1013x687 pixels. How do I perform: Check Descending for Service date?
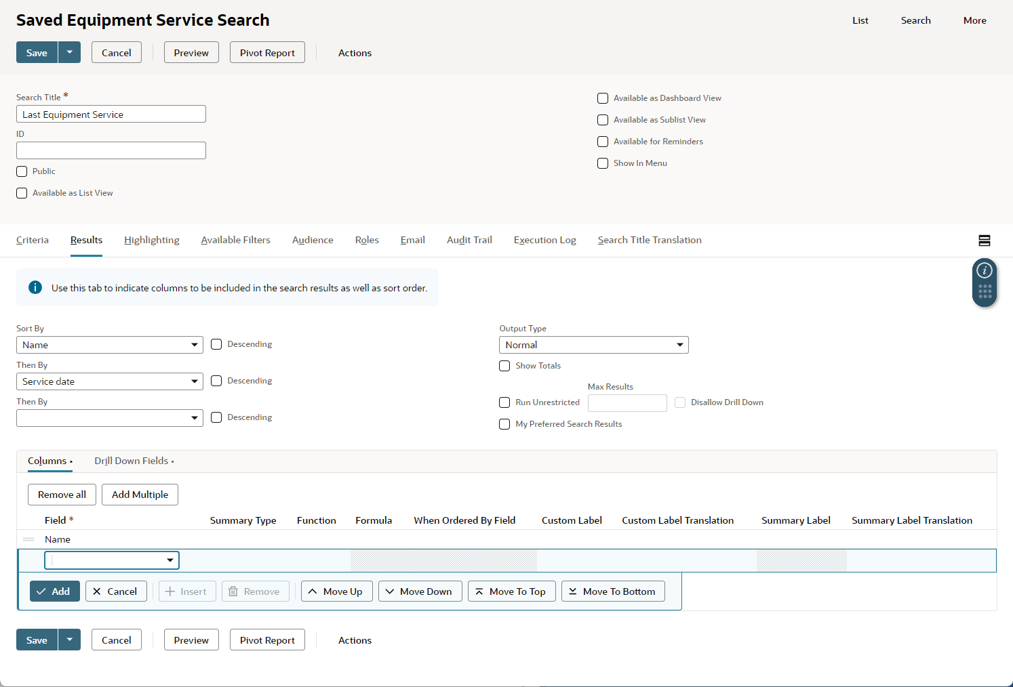[216, 381]
